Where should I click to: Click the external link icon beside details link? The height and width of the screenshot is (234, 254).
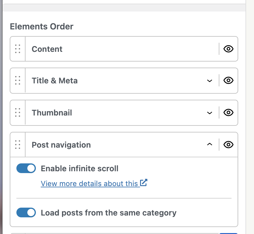pos(144,183)
